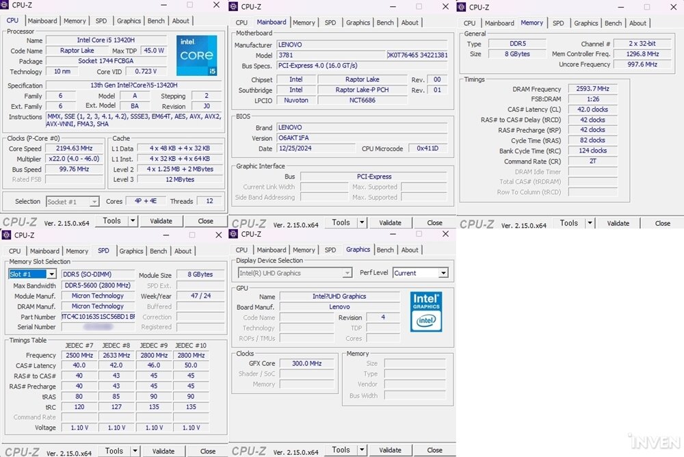
Task: Click the JEDEC #8 frequency value "2633 MHz"
Action: (116, 355)
